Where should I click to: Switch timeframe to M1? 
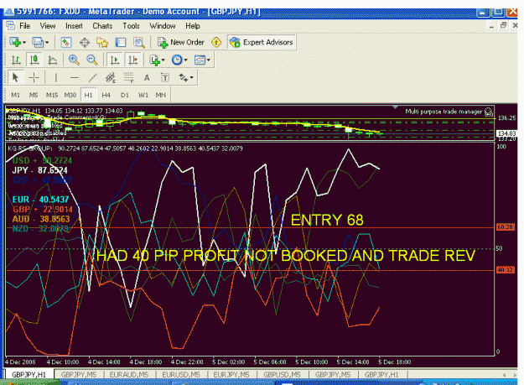pos(15,95)
